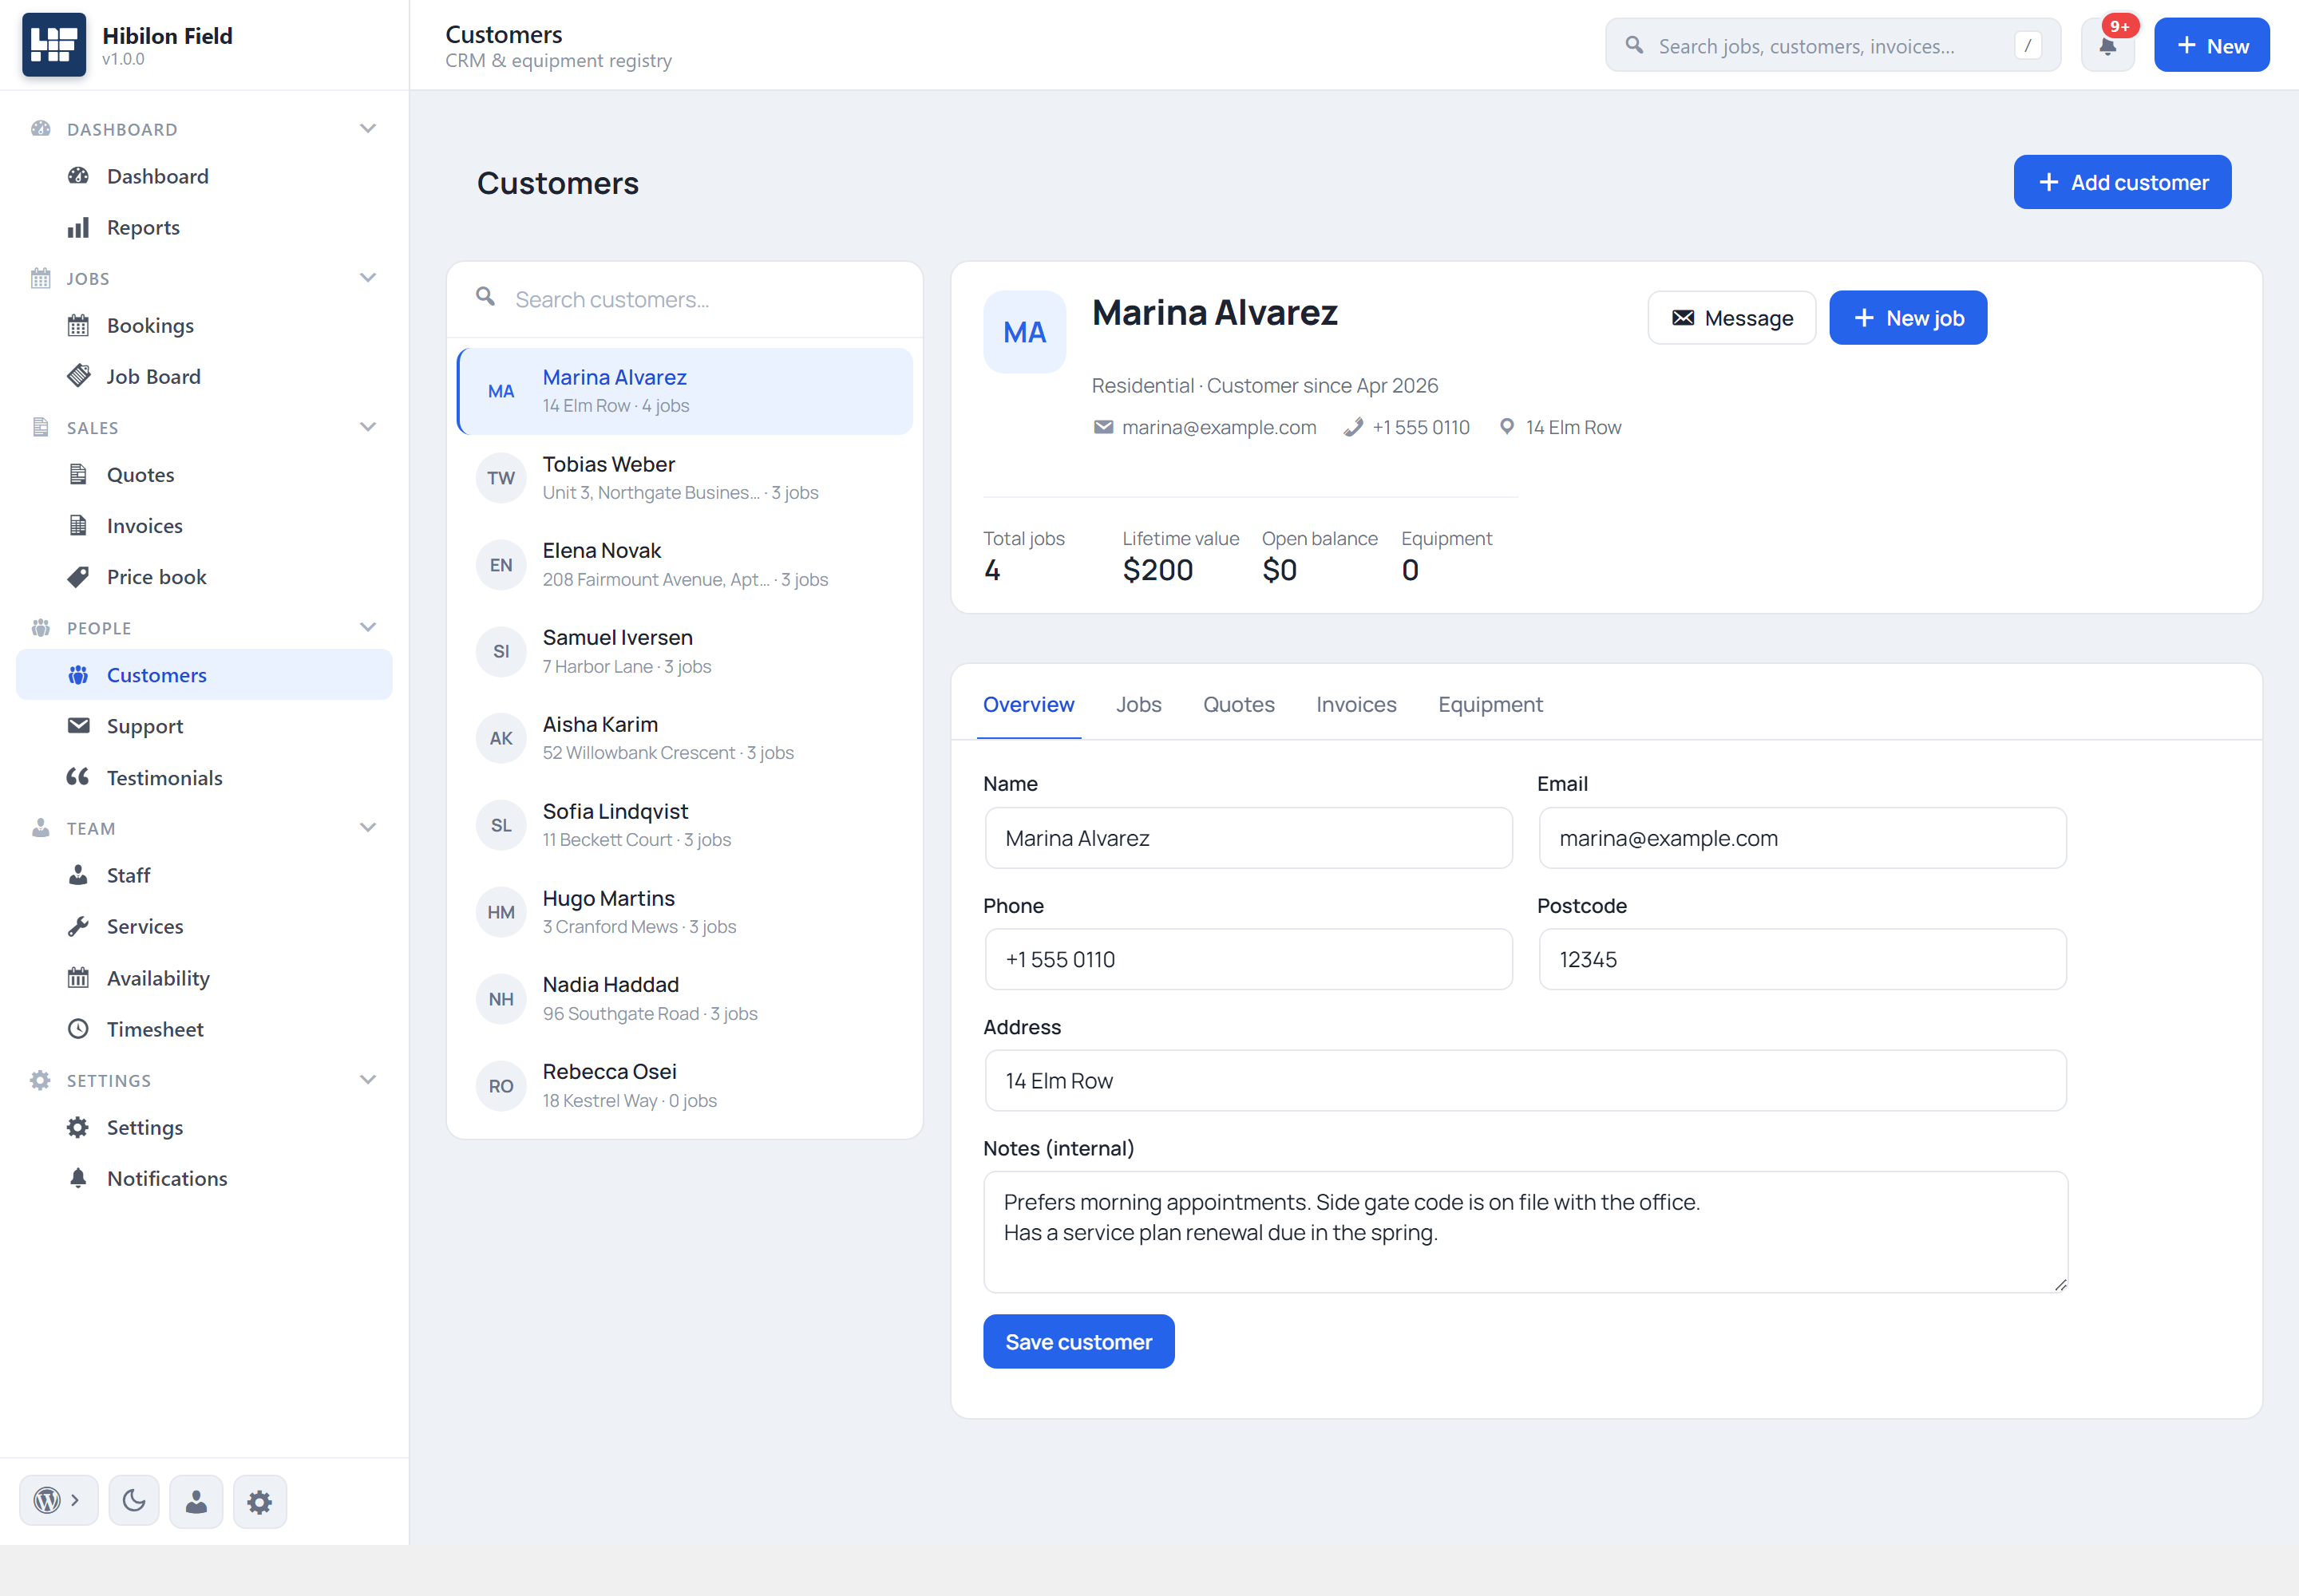
Task: Select Rebecca Osei in customer list
Action: [x=684, y=1085]
